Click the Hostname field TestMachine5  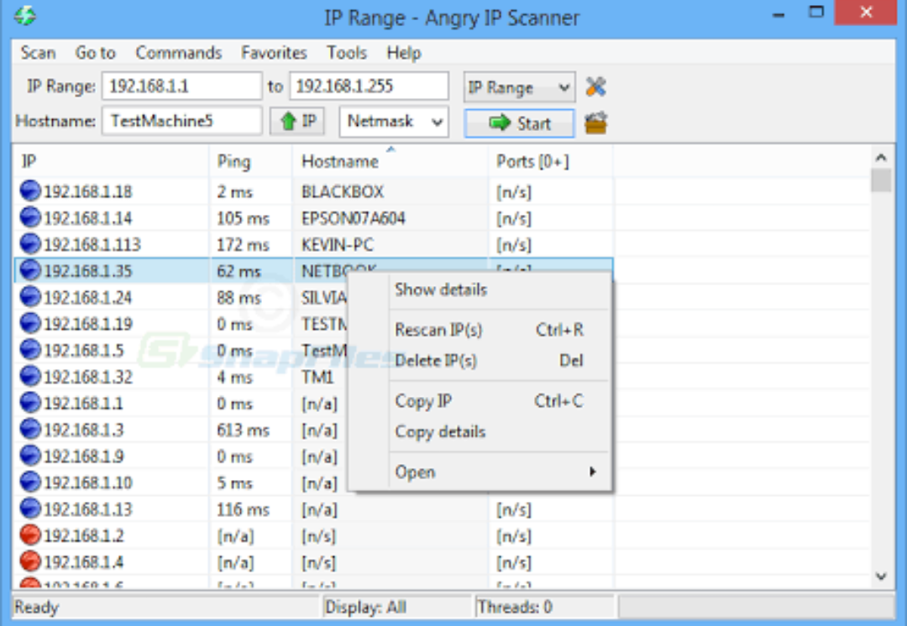[x=181, y=121]
